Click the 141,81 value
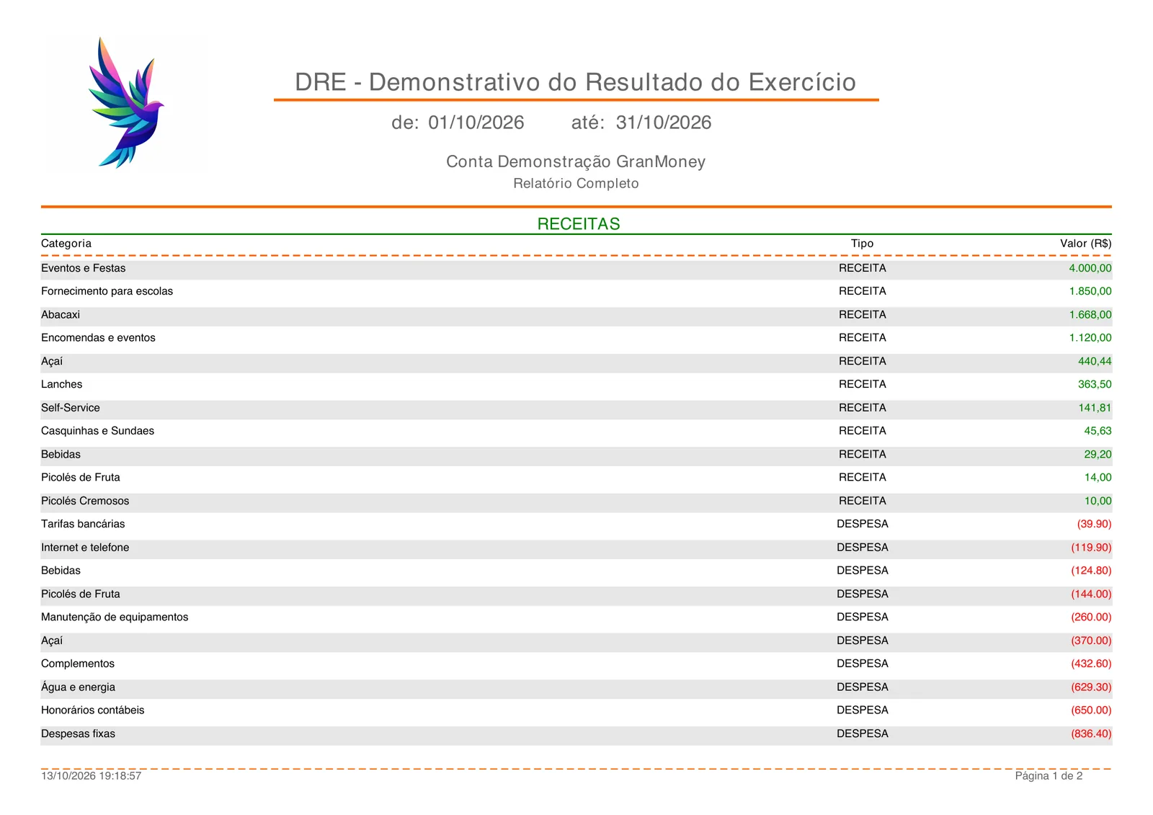This screenshot has height=815, width=1153. (1095, 408)
